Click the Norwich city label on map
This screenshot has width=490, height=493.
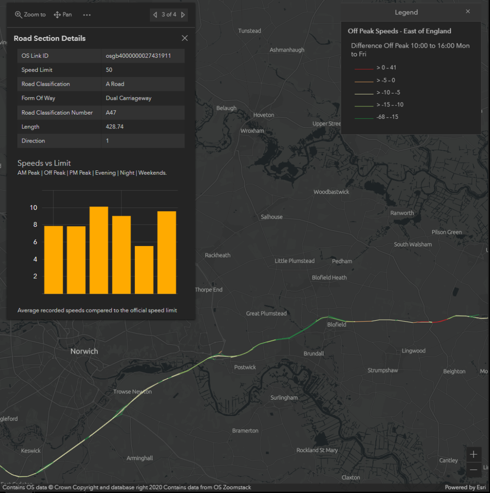coord(84,351)
